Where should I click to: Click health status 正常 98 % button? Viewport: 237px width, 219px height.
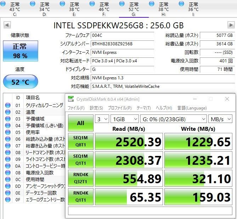click(x=21, y=51)
